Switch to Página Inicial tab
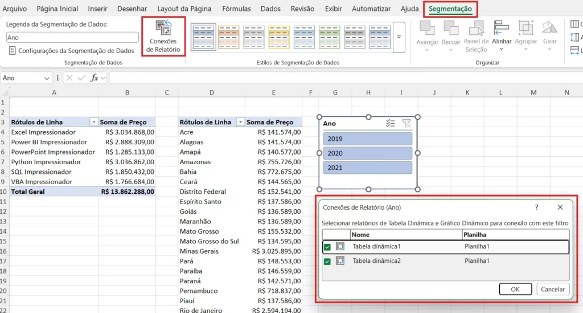Image resolution: width=583 pixels, height=313 pixels. pyautogui.click(x=58, y=9)
